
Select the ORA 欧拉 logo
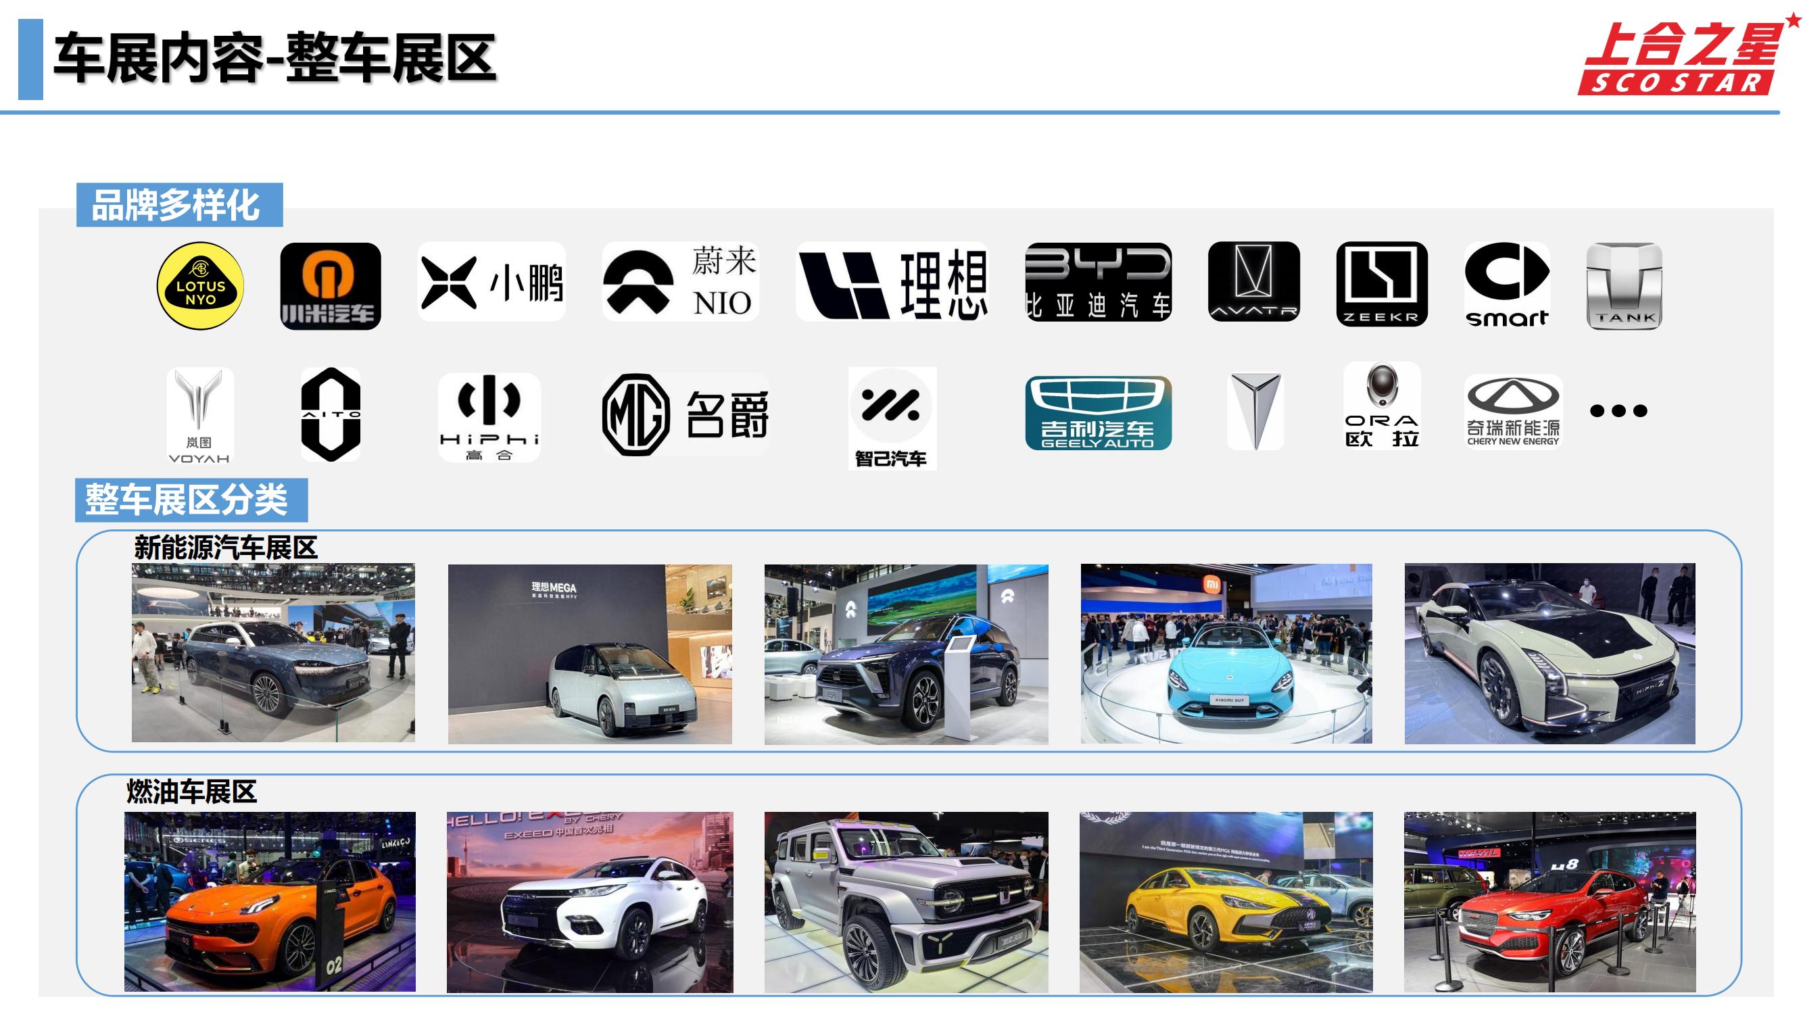pyautogui.click(x=1382, y=406)
